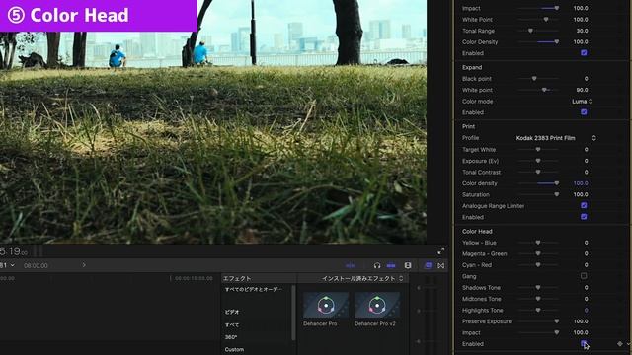Screen dimensions: 632x355
Task: Adjust Cyan - Red slider
Action: [x=538, y=265]
